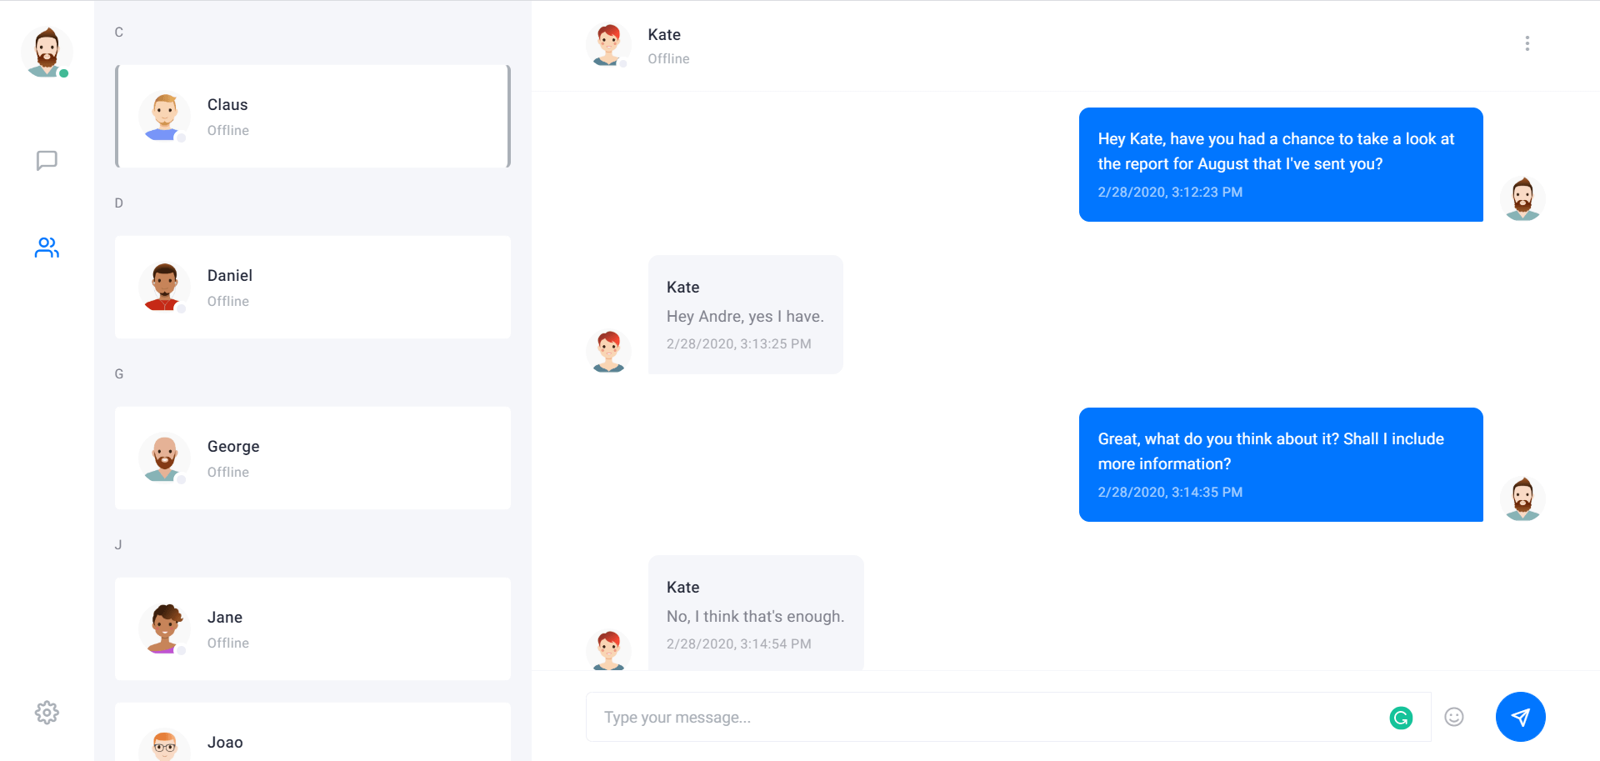
Task: Click the paper plane send button
Action: (x=1520, y=717)
